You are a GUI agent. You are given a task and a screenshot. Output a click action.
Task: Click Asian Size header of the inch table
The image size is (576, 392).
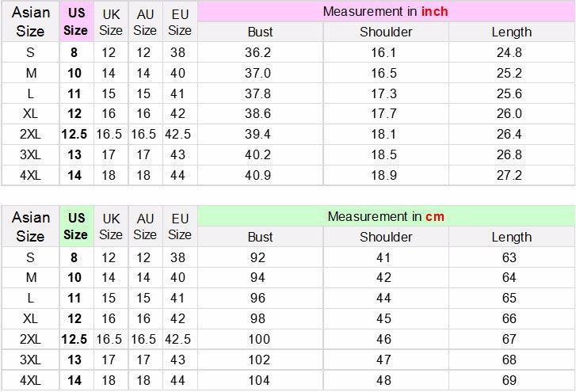point(30,22)
